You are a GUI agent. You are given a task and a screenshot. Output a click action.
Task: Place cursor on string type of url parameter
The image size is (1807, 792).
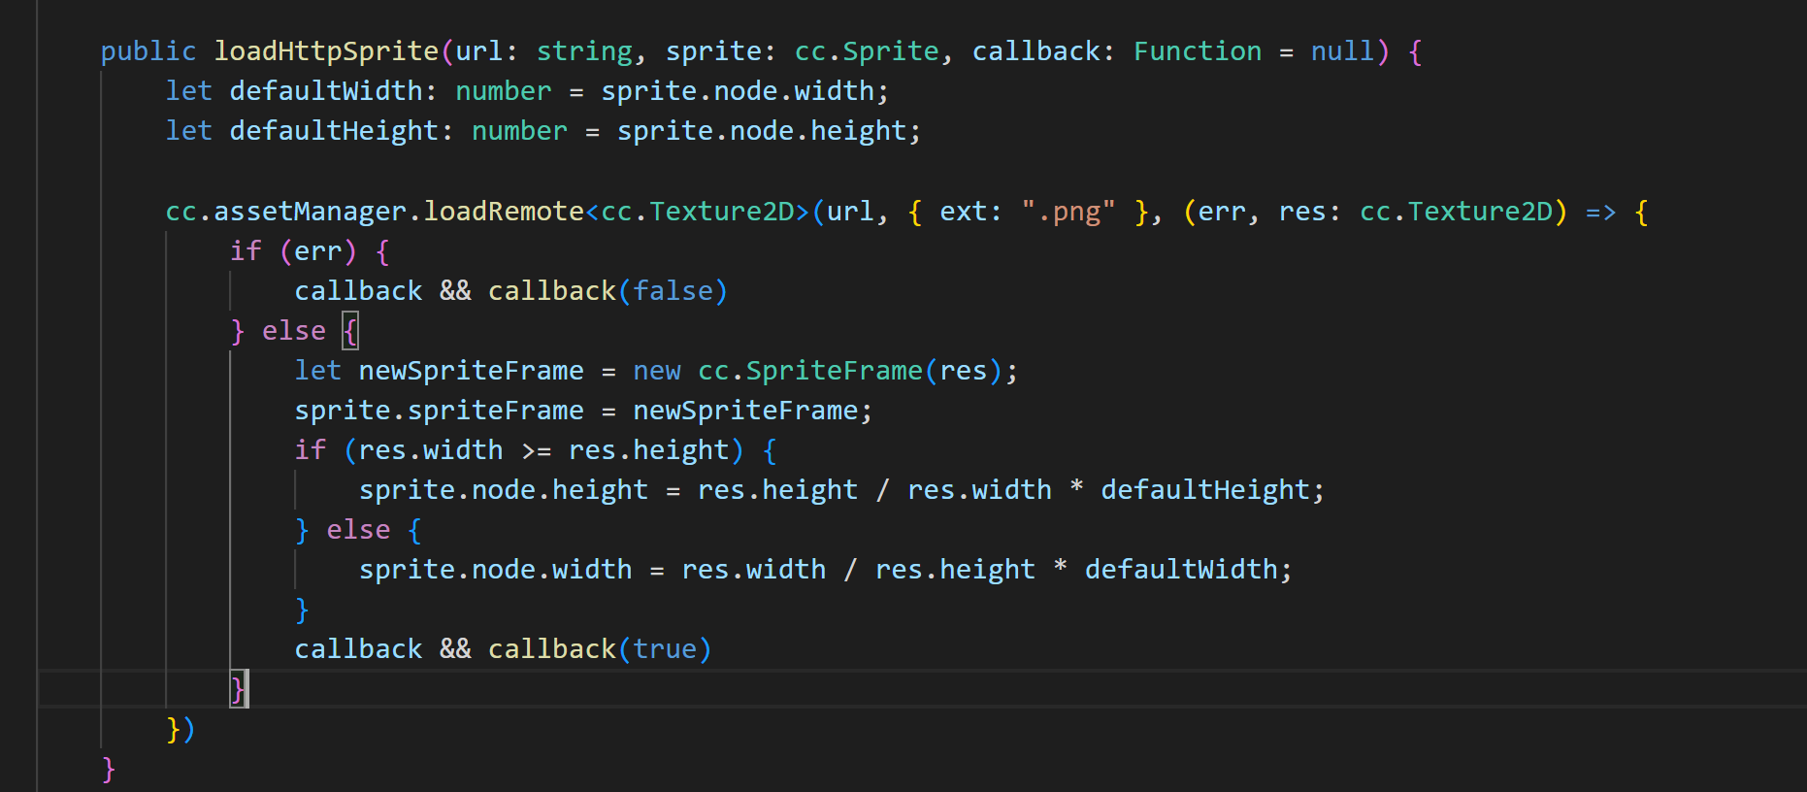584,51
